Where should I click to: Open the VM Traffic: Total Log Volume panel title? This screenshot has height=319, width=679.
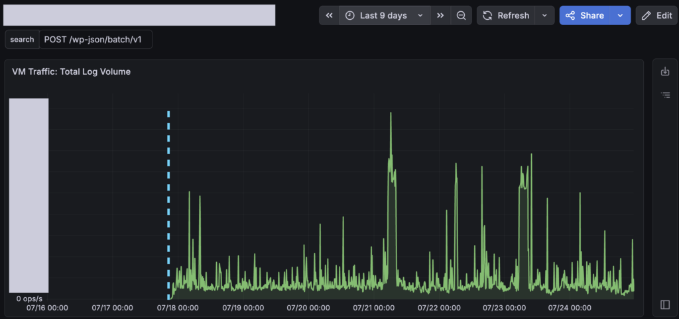72,71
